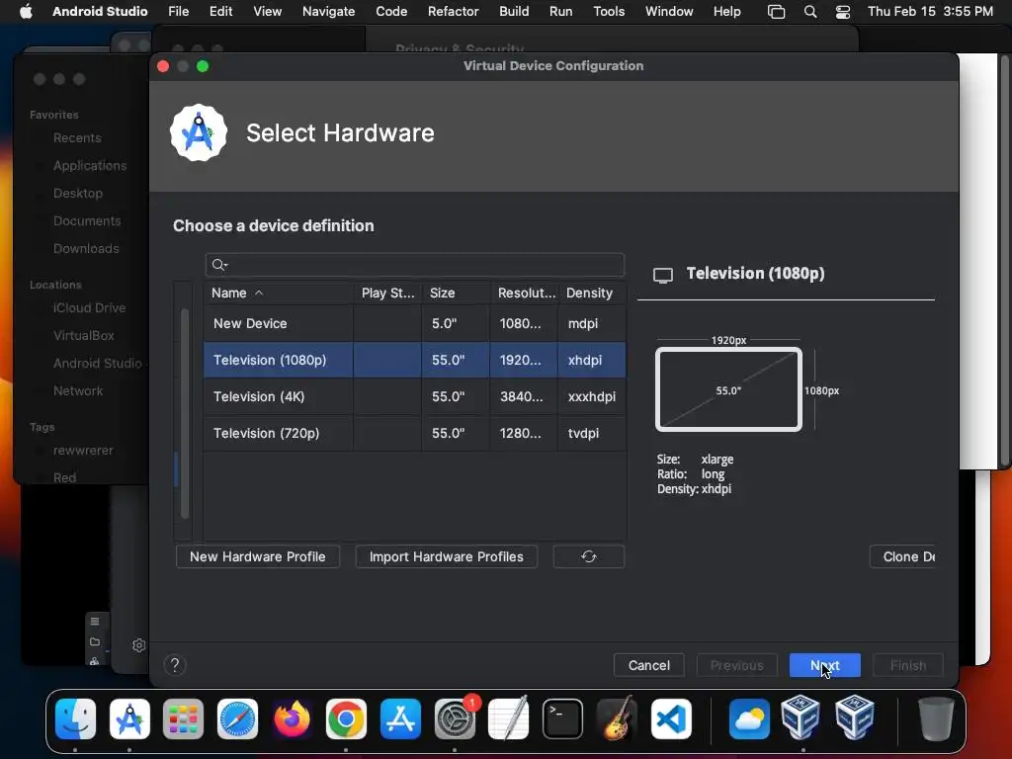Image resolution: width=1012 pixels, height=759 pixels.
Task: Open the App Store dock icon
Action: (x=400, y=718)
